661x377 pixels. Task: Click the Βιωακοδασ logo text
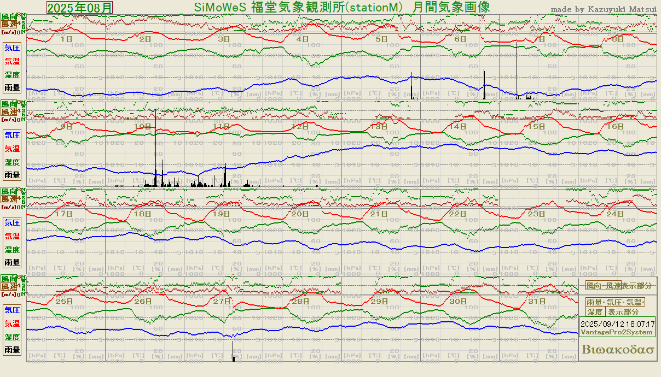point(618,350)
